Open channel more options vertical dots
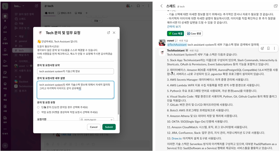This screenshot has height=151, width=280. click(x=149, y=6)
